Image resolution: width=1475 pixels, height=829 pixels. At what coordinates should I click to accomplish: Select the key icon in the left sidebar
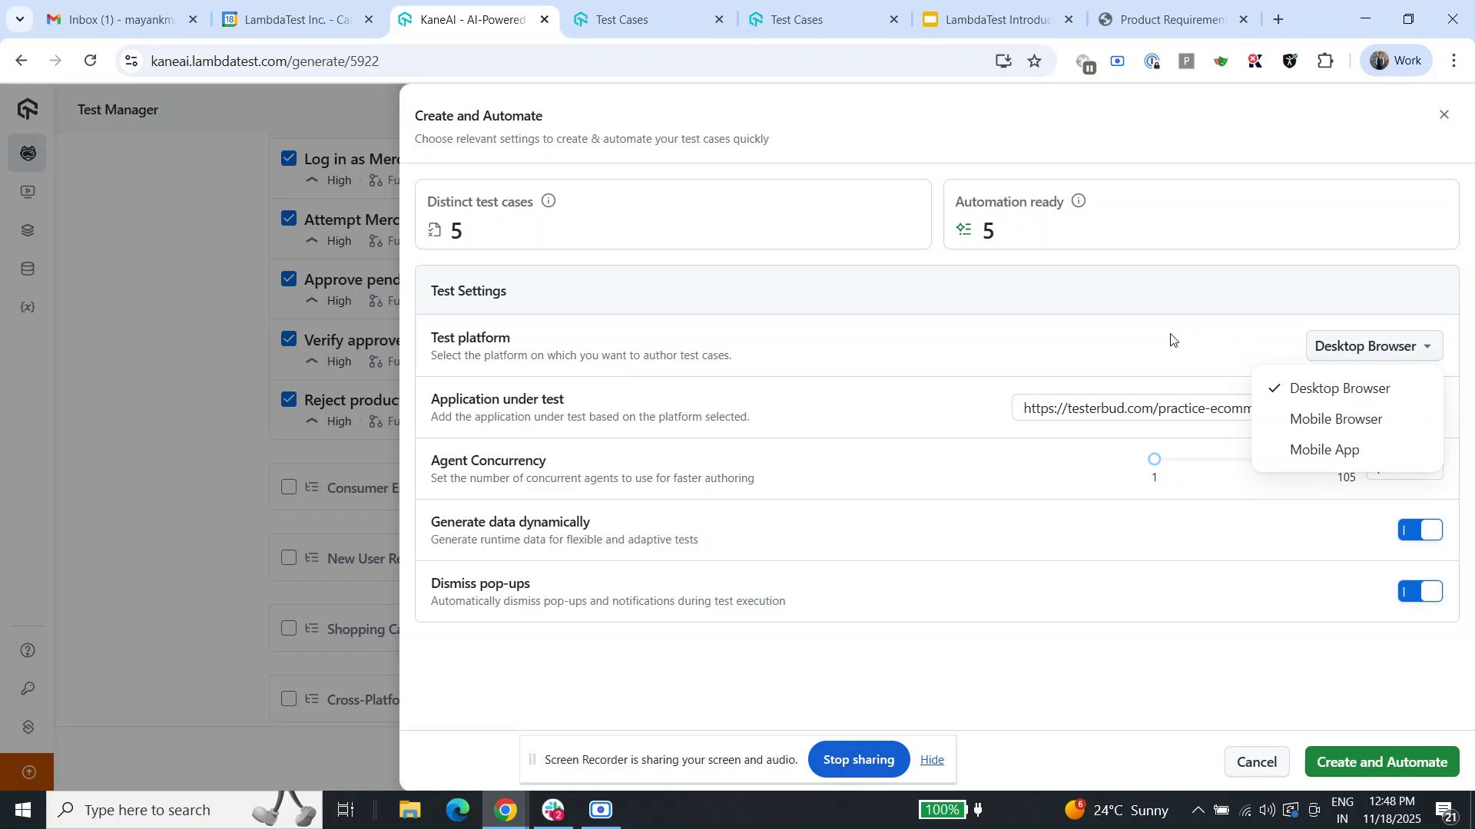(x=28, y=689)
